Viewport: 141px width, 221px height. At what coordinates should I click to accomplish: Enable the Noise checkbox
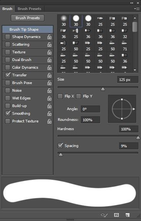8,91
